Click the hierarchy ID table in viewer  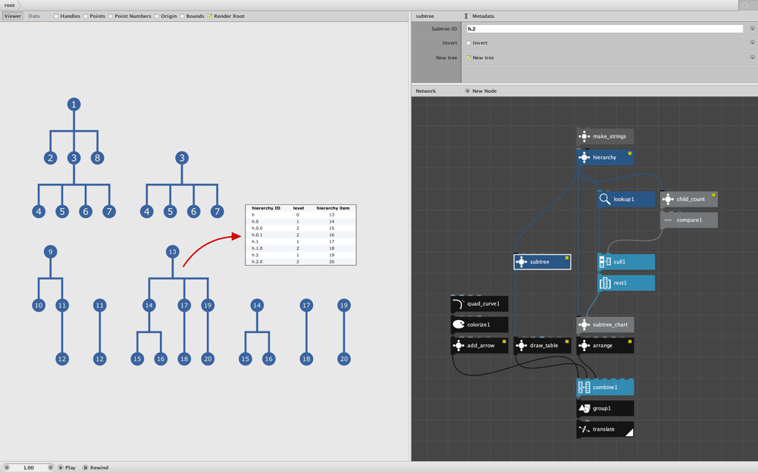301,235
